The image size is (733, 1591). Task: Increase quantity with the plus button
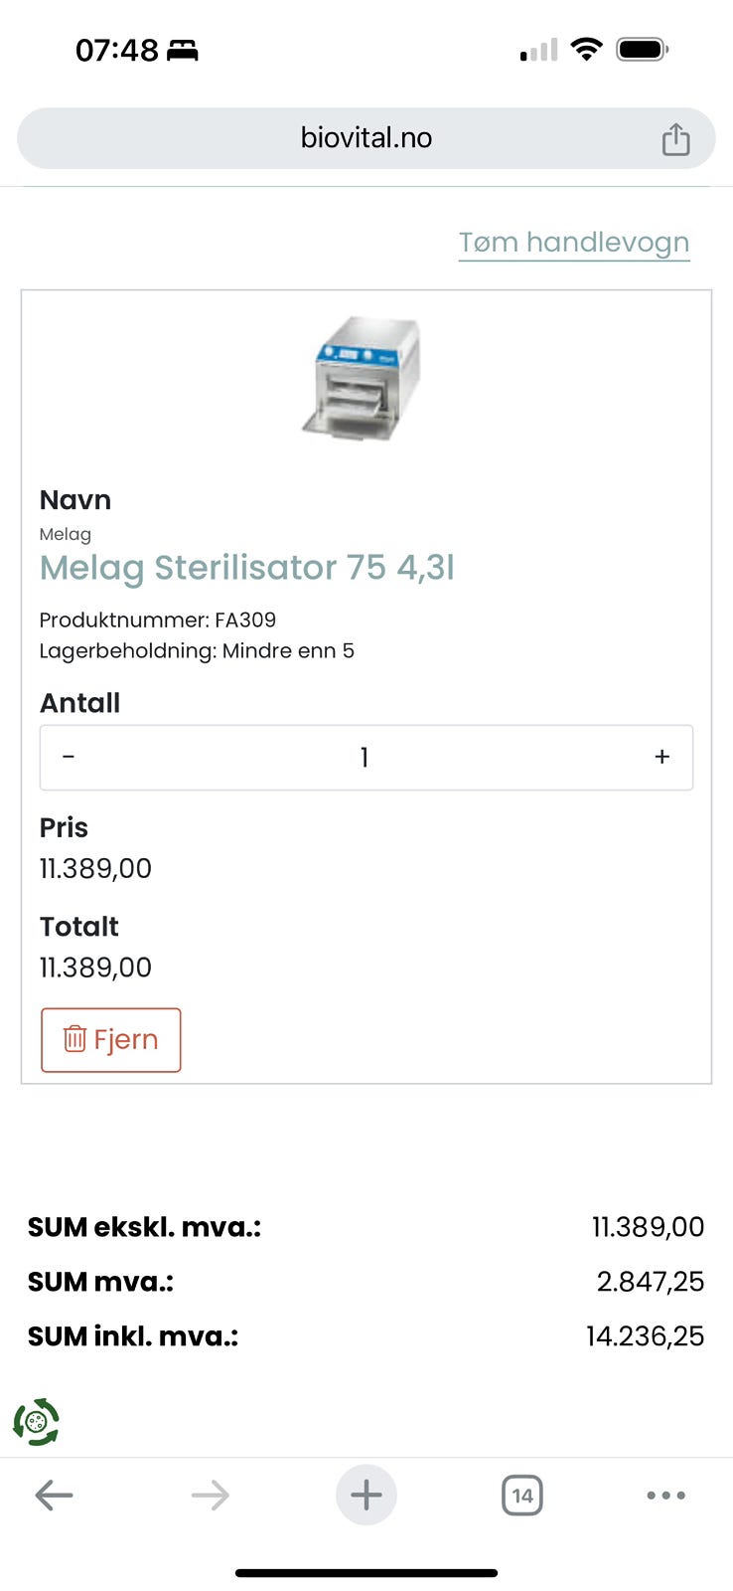(661, 758)
